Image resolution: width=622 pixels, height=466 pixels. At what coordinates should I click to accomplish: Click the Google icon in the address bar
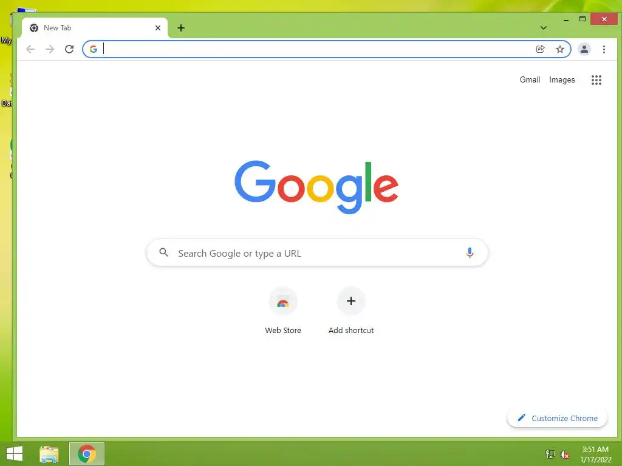pos(94,49)
